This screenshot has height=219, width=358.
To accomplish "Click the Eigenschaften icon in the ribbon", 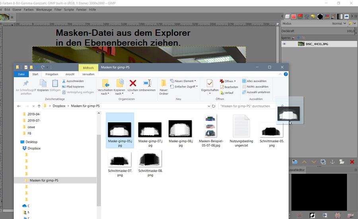I will 209,83.
